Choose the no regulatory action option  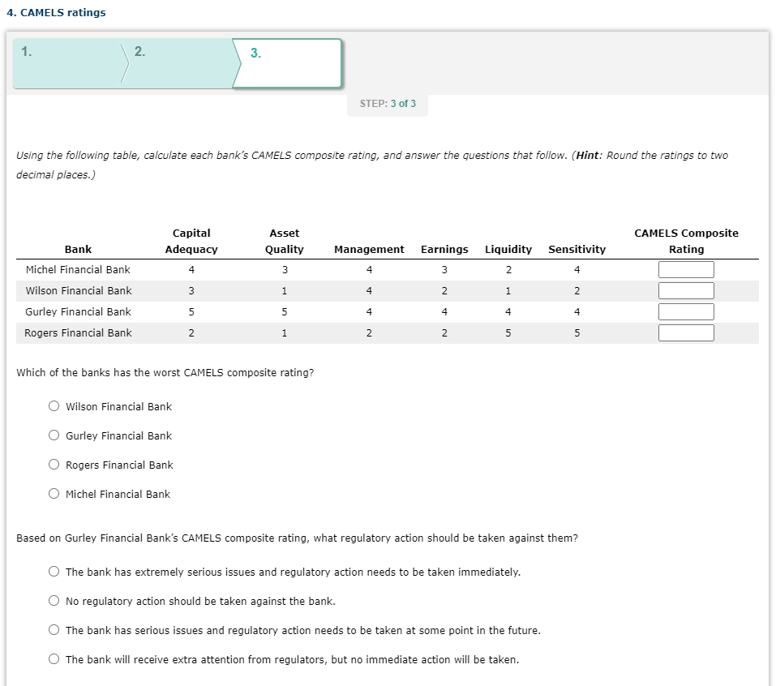(x=54, y=601)
